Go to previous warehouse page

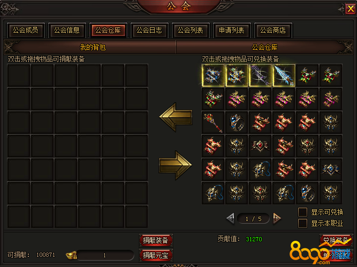pos(230,218)
